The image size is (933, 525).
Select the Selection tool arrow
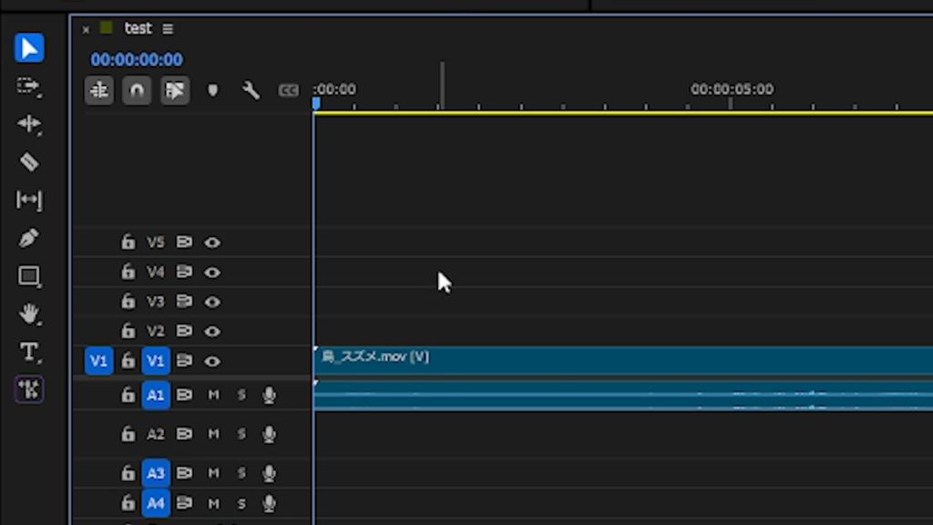pos(29,48)
